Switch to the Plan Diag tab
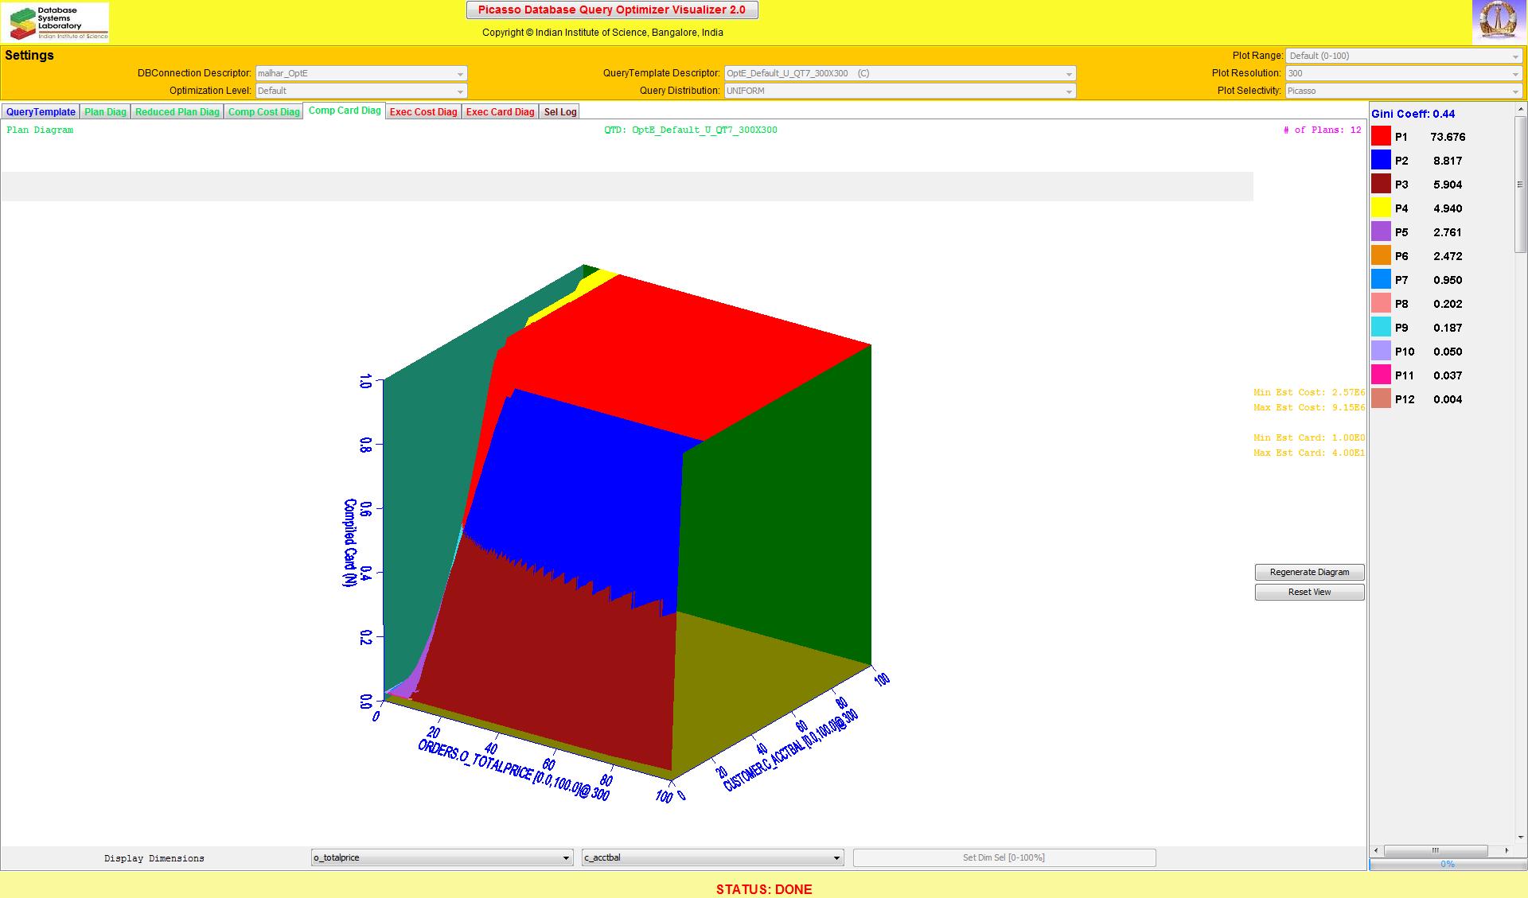The image size is (1528, 898). 105,112
